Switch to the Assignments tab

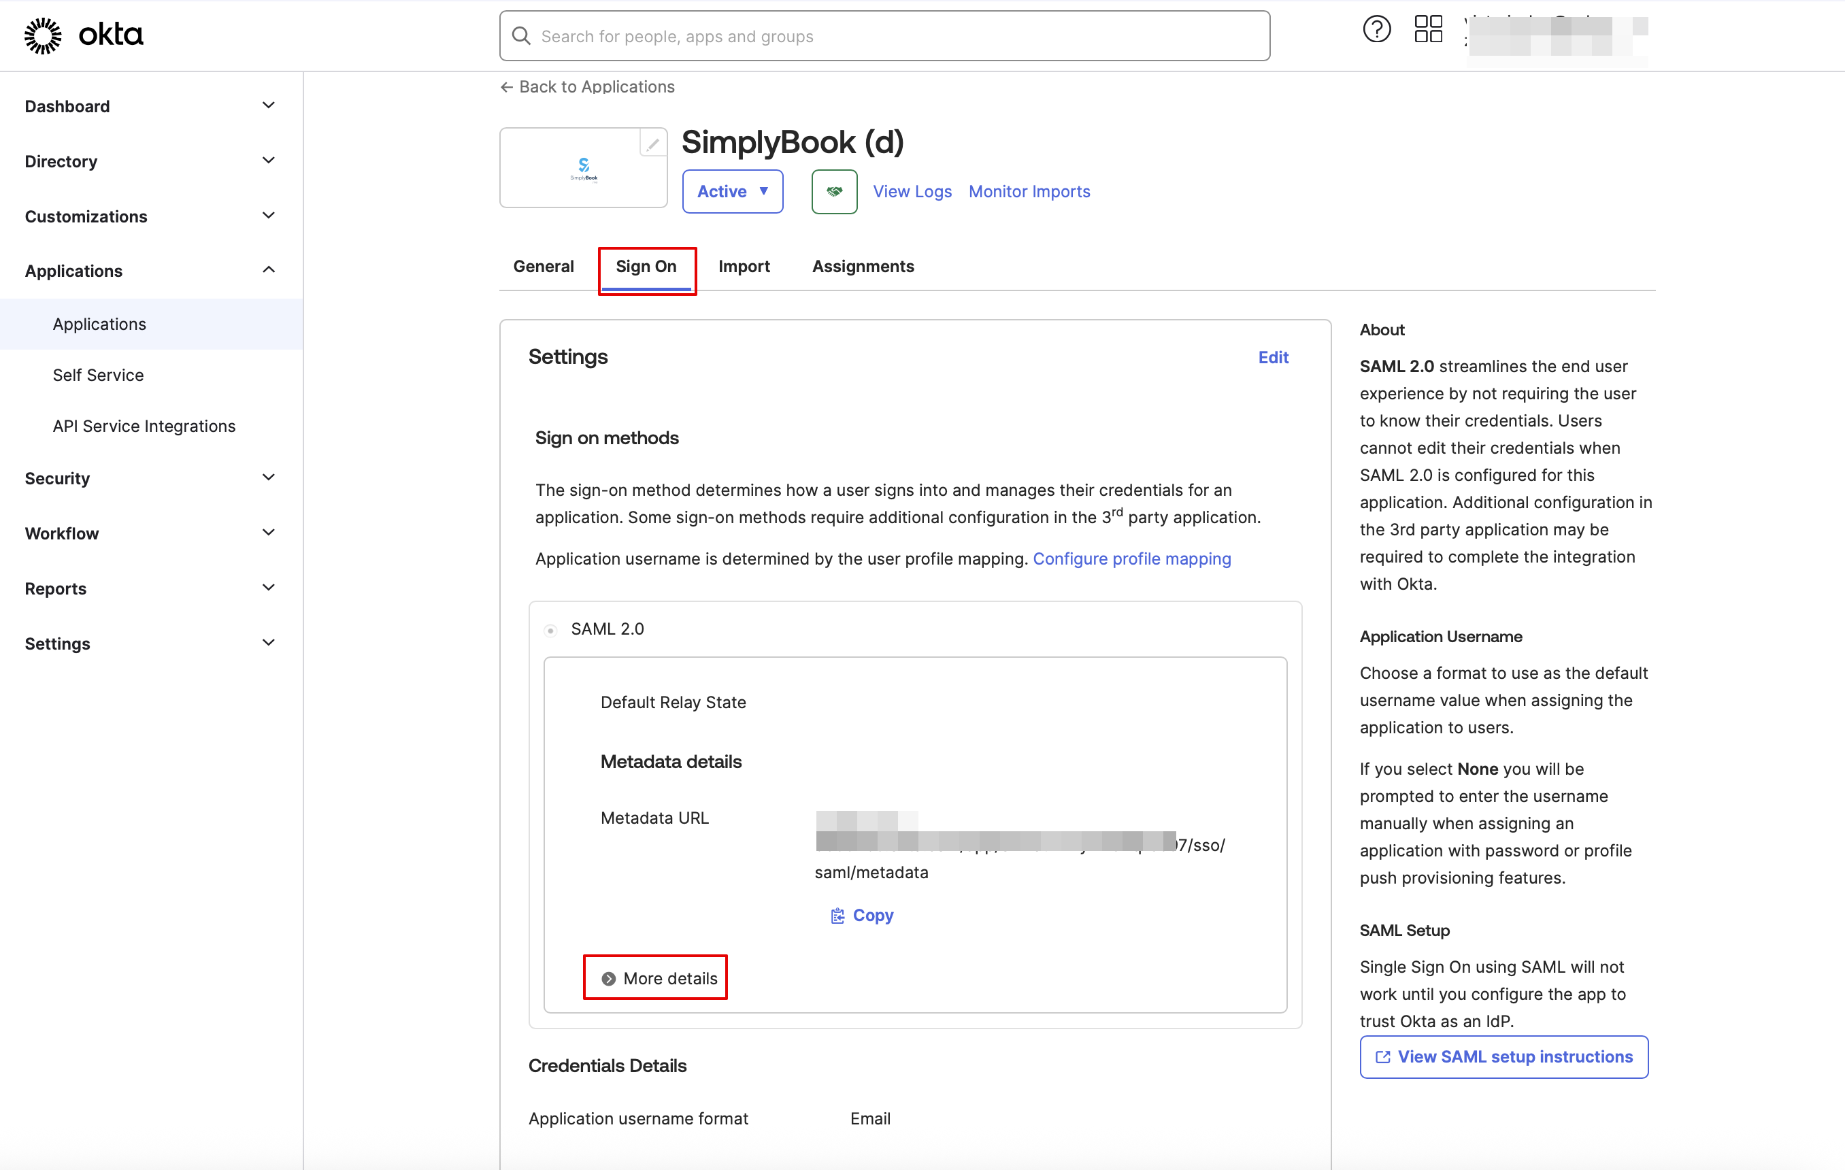[863, 266]
